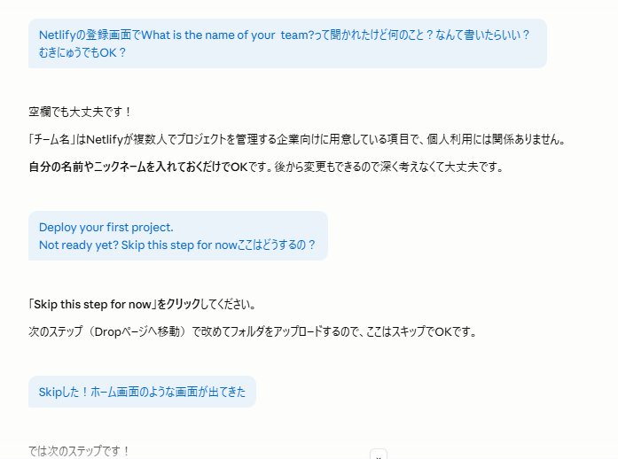
Task: Click the question "ここはどうするの？"
Action: pyautogui.click(x=277, y=245)
